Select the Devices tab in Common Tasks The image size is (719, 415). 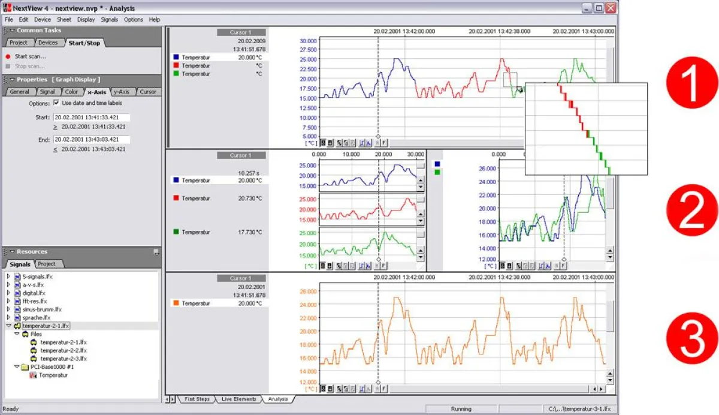47,43
